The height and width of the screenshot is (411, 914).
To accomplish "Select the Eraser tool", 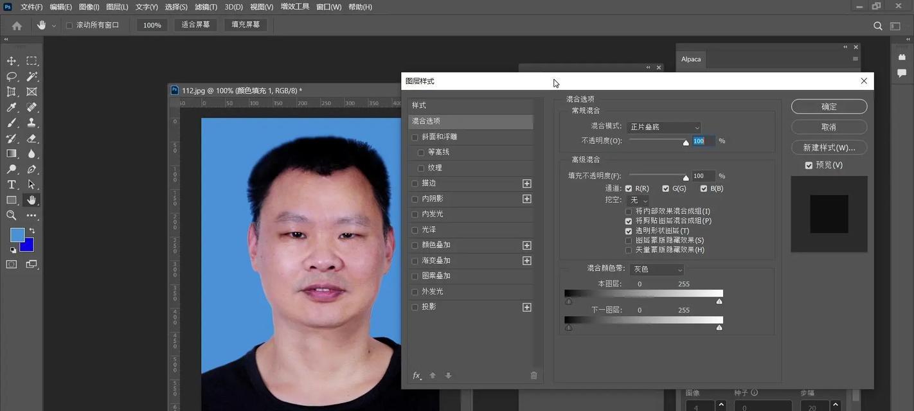I will [31, 138].
